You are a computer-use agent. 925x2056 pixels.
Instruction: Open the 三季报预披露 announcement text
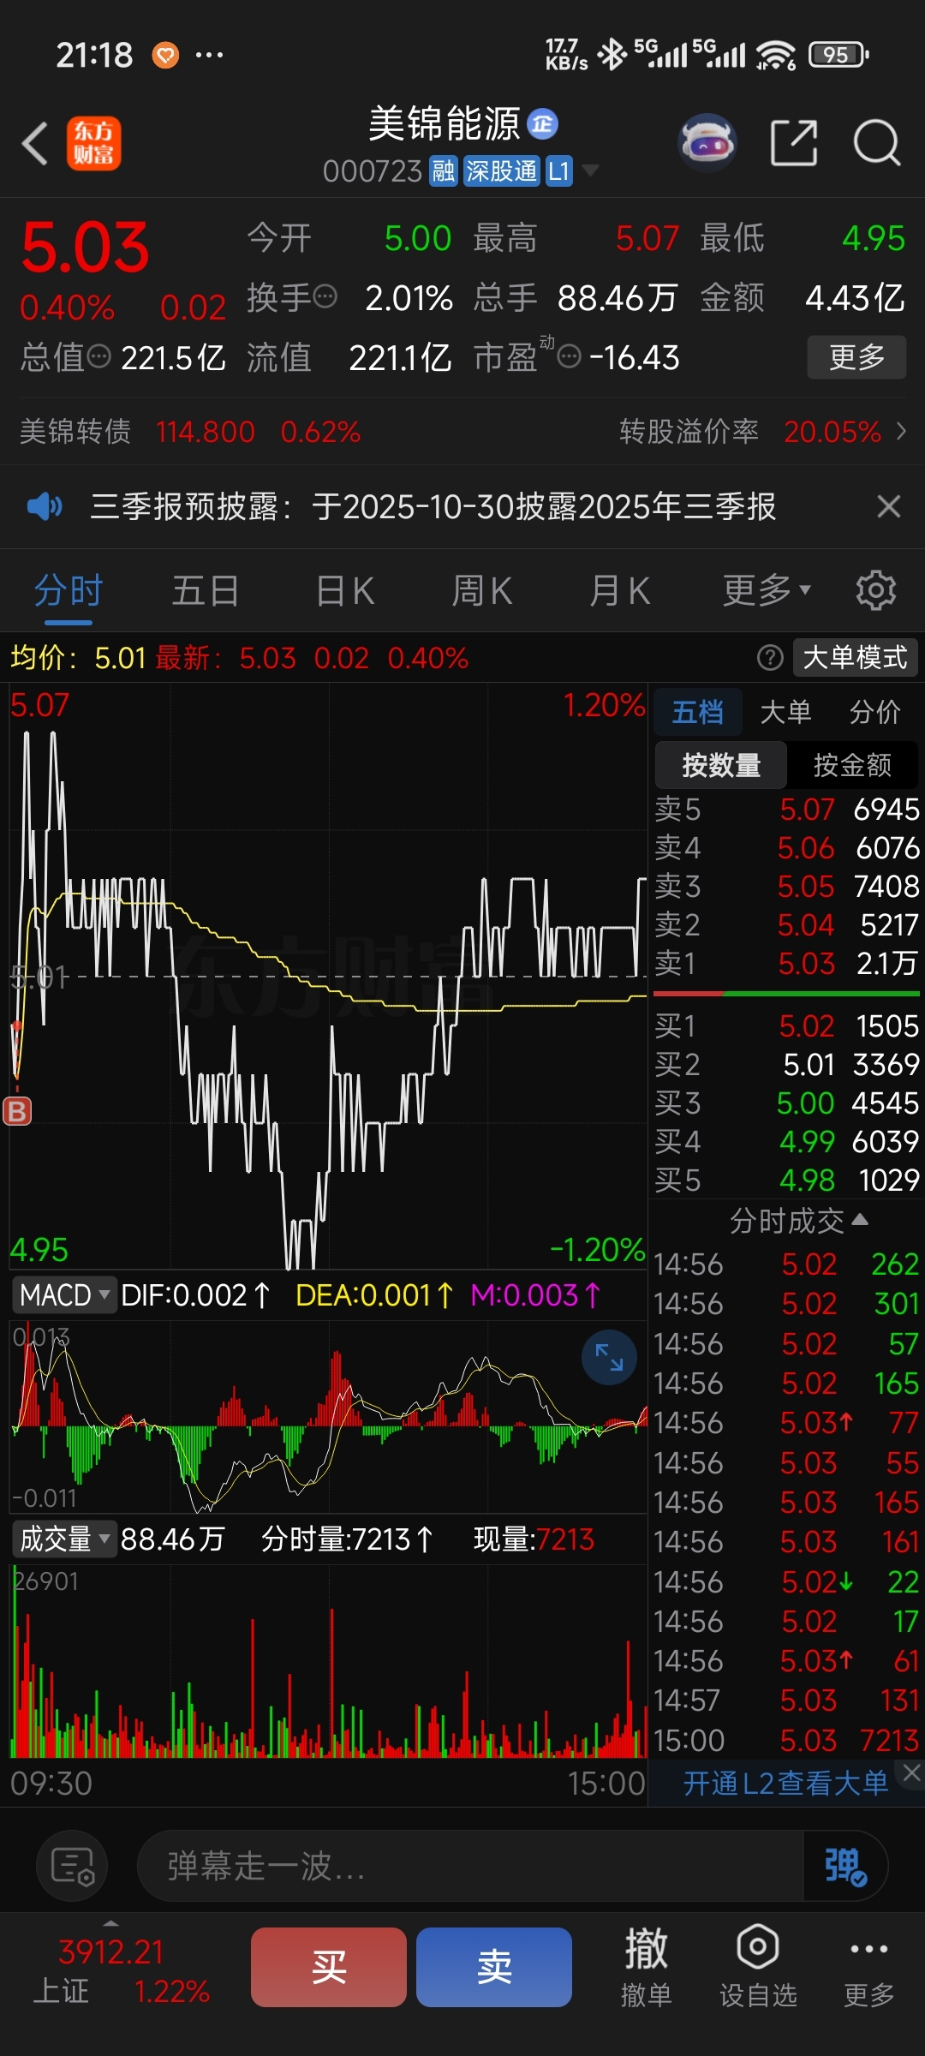click(433, 507)
